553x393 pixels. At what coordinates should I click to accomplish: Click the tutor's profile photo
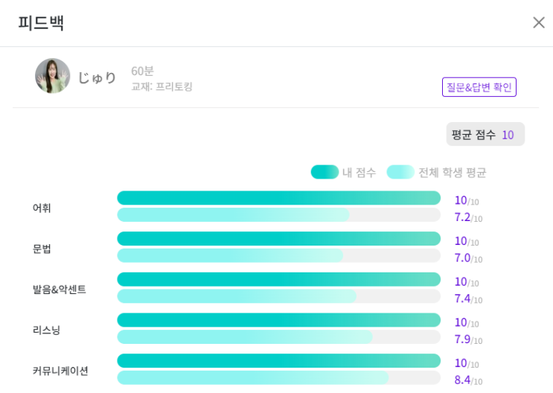pyautogui.click(x=52, y=76)
